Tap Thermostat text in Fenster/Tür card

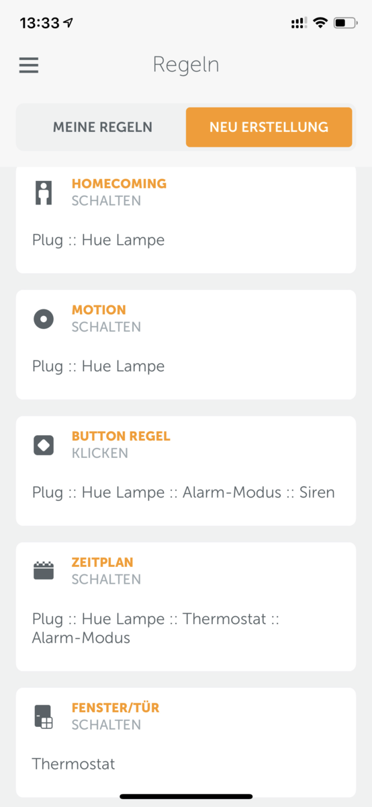pyautogui.click(x=74, y=765)
